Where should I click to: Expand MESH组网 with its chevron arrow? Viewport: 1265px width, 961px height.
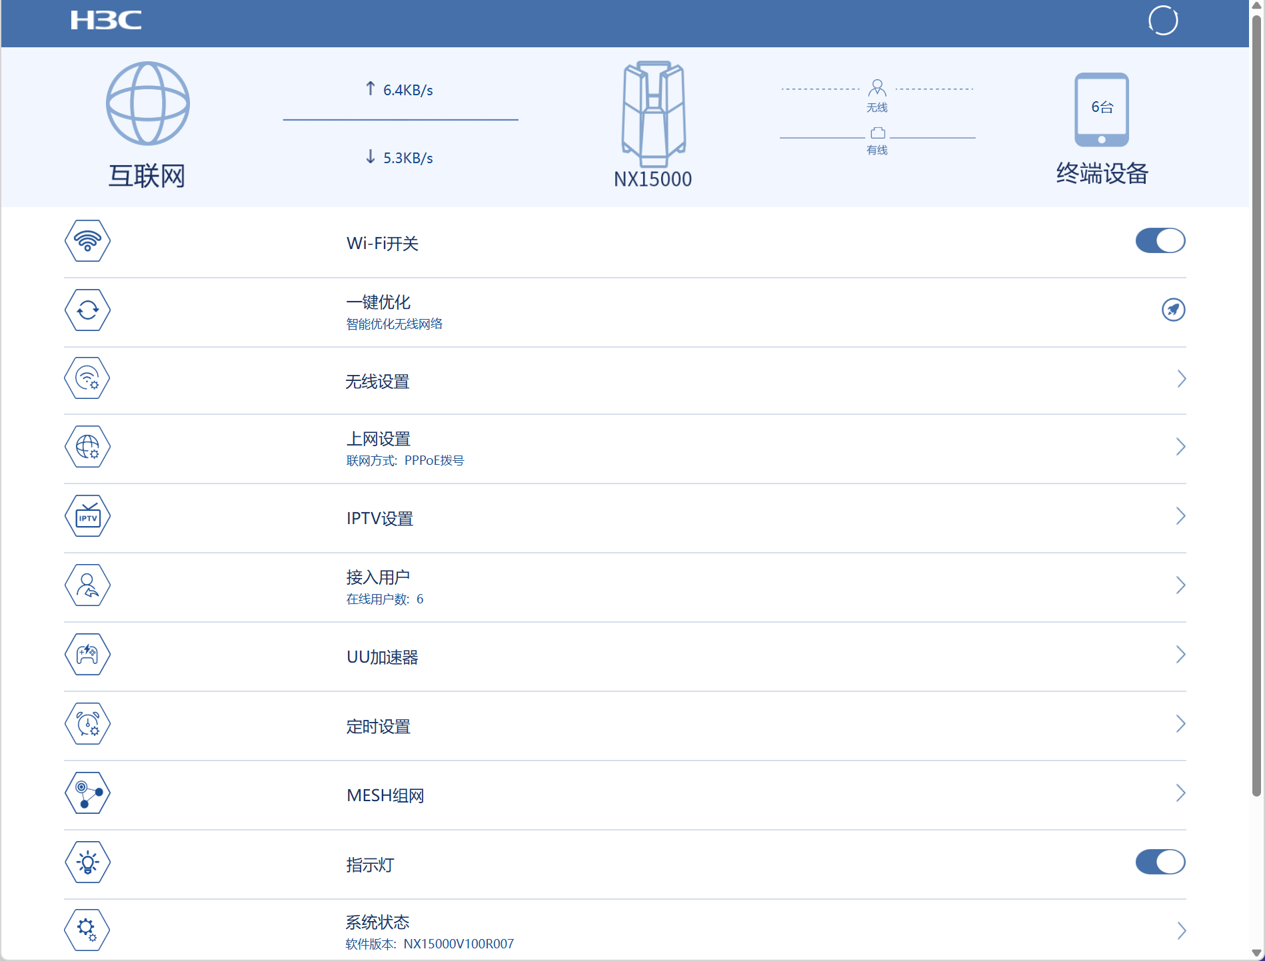[x=1181, y=793]
